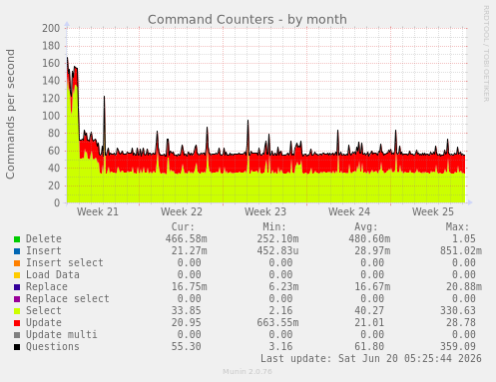Screen dimensions: 496x382
Task: Click Insert average value 28.97m
Action: pyautogui.click(x=372, y=250)
